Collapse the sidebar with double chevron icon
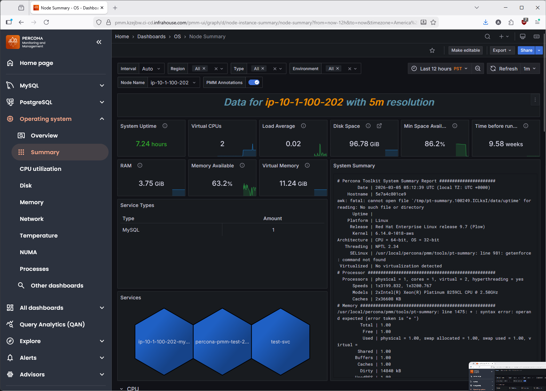The image size is (546, 391). pyautogui.click(x=99, y=42)
